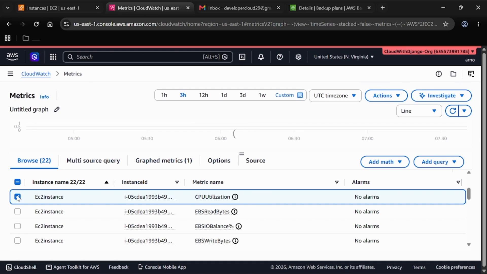This screenshot has height=274, width=487.
Task: Refresh the graph with the circular arrow
Action: [x=453, y=111]
